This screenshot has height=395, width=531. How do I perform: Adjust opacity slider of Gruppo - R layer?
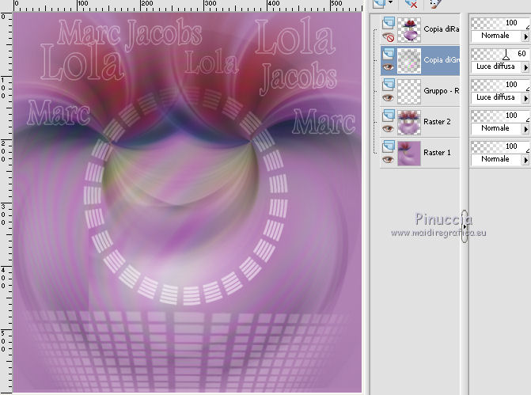(x=500, y=85)
